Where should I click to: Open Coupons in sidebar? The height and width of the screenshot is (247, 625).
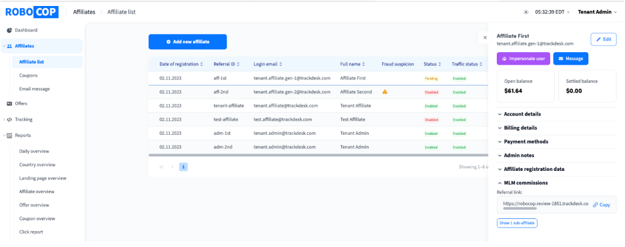click(28, 75)
